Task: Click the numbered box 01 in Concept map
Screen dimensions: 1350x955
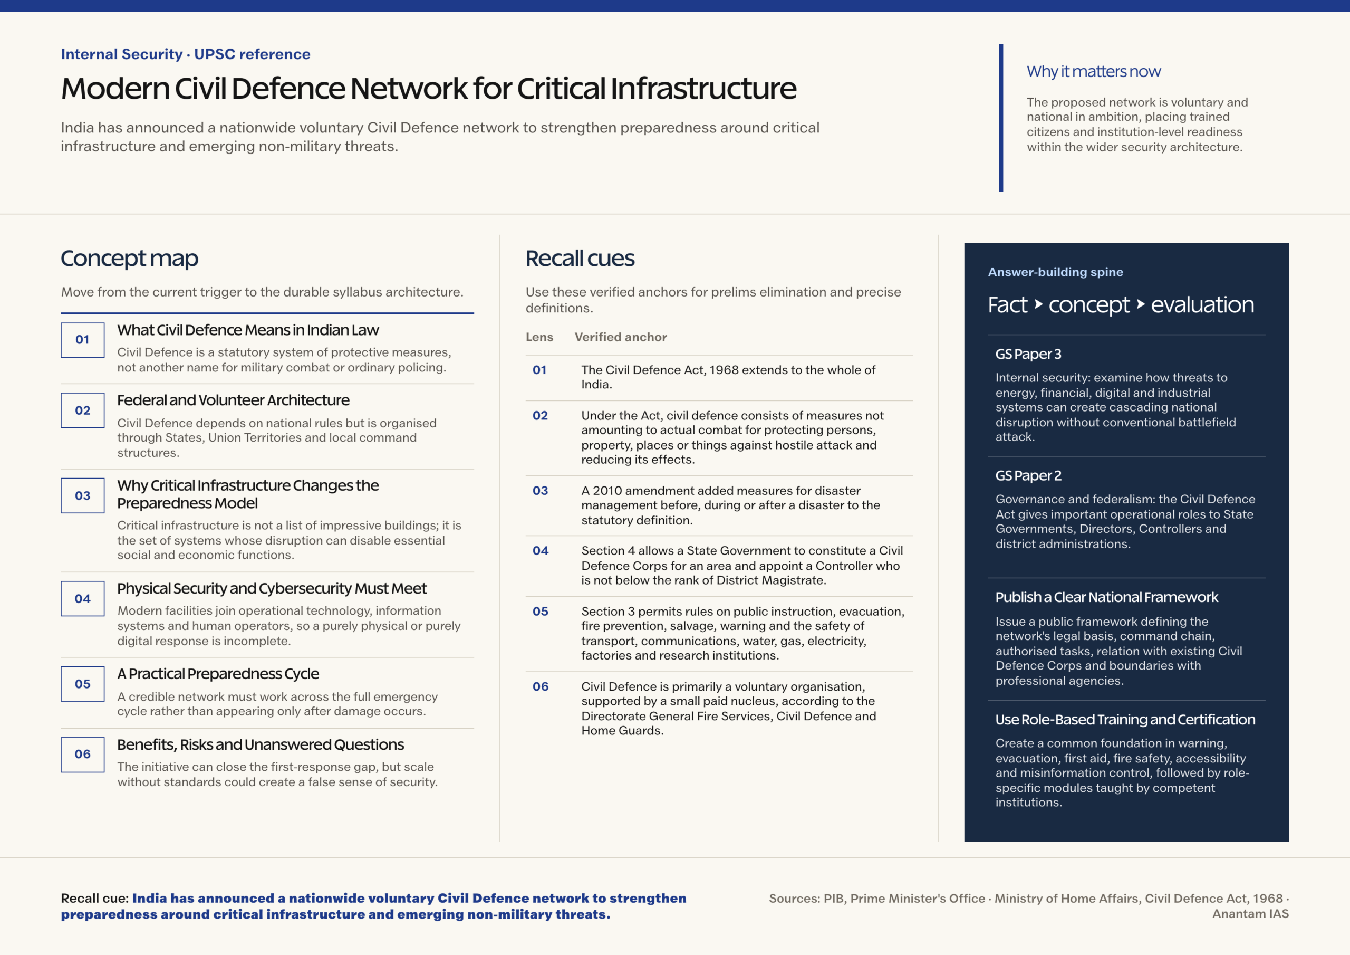Action: click(x=82, y=339)
